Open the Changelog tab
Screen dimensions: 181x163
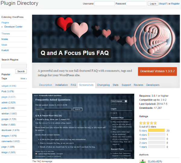(103, 85)
